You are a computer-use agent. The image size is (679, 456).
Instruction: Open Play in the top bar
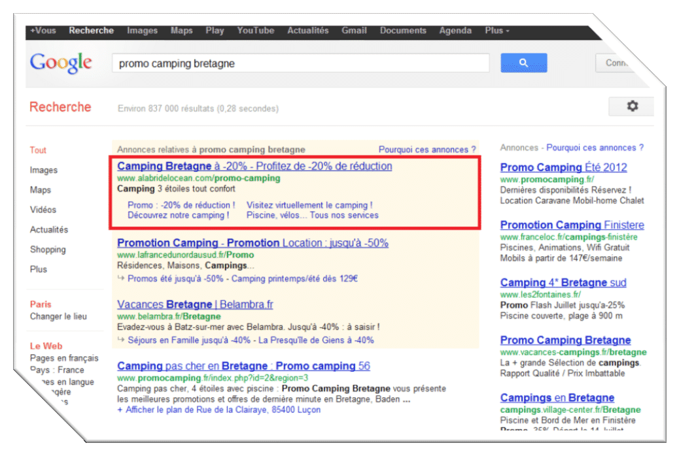click(215, 31)
